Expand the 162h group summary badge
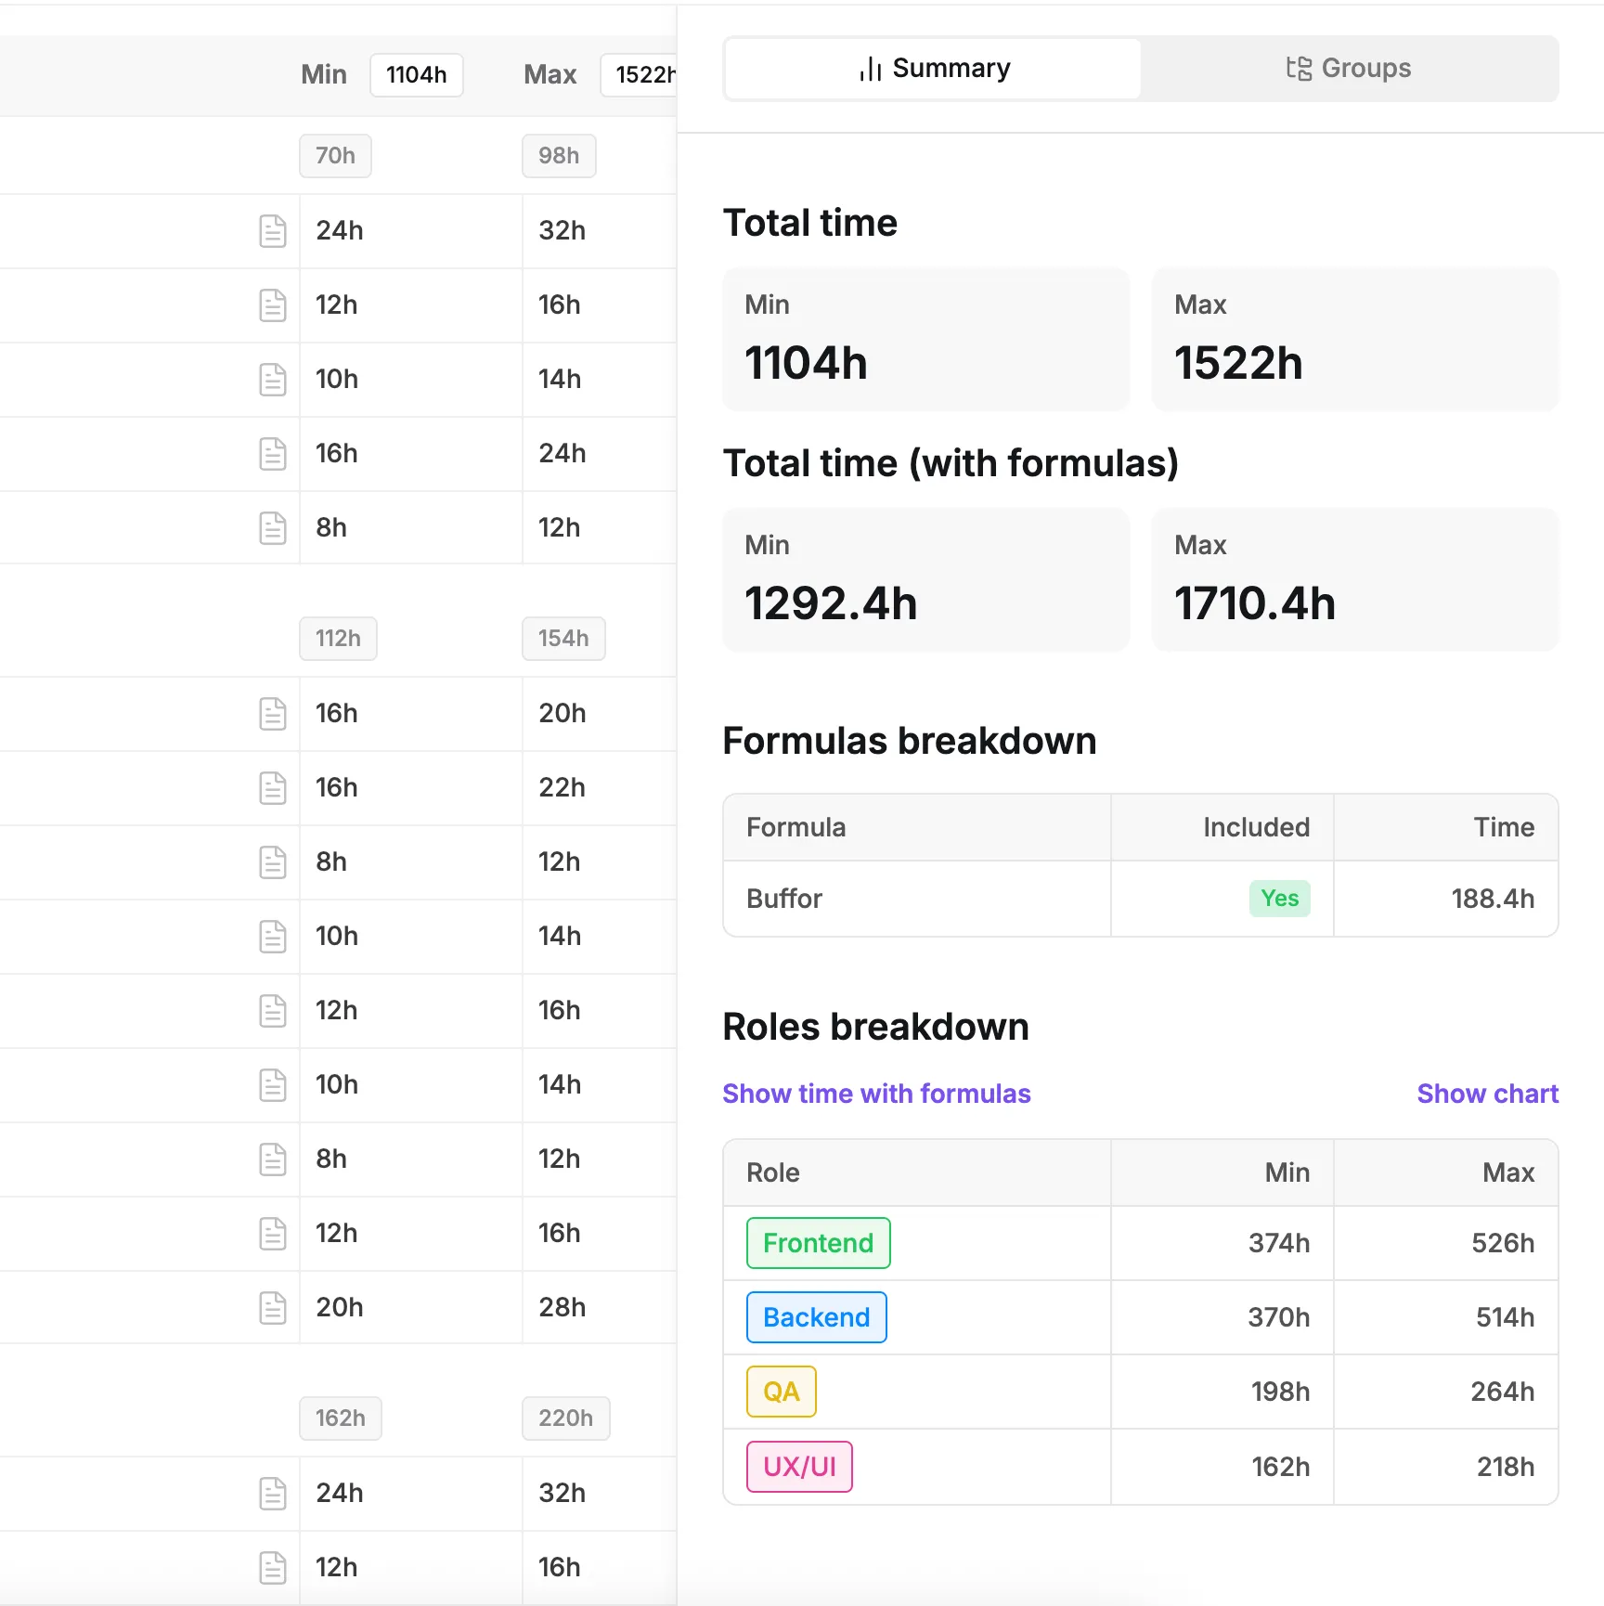Viewport: 1604px width, 1606px height. [340, 1418]
